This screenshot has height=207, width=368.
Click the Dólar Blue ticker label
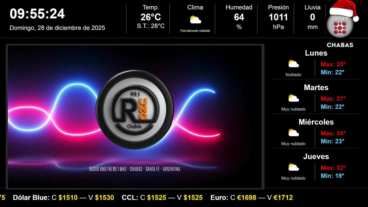(31, 198)
